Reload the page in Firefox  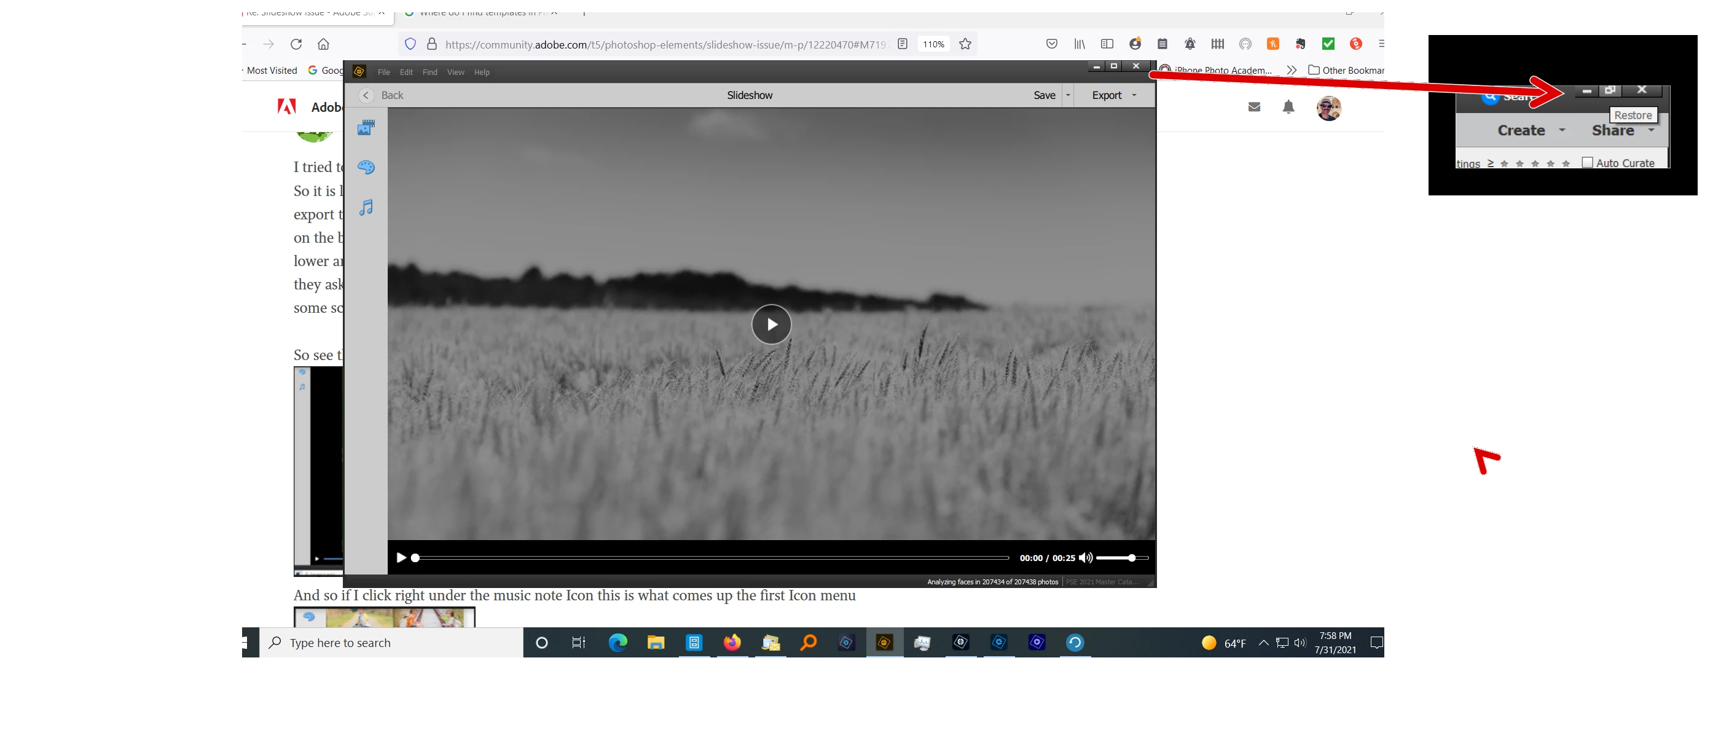coord(296,44)
